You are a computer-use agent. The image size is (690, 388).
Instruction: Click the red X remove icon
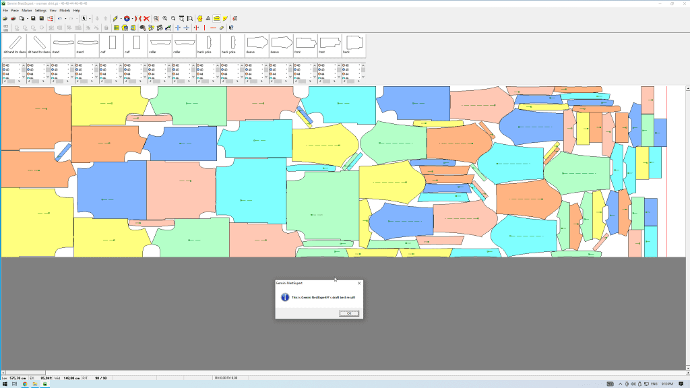click(x=146, y=18)
